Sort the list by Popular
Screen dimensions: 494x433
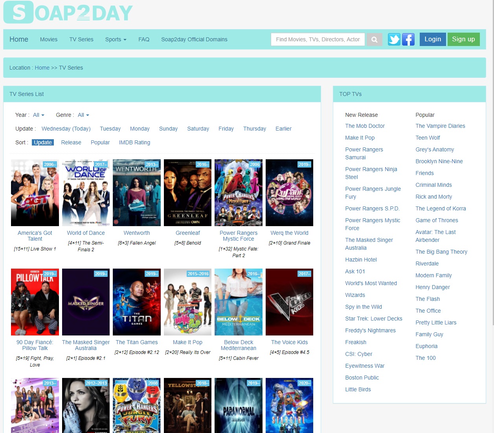point(100,142)
